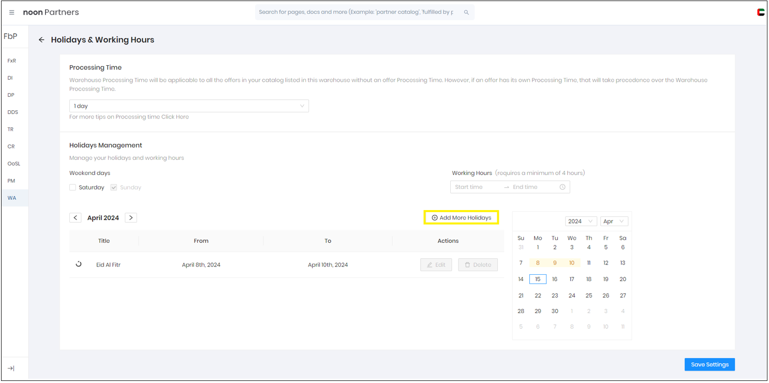Toggle the Saturday weekend checkbox
This screenshot has height=383, width=769.
73,187
